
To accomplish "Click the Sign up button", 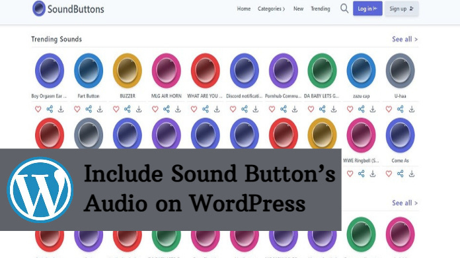I will pos(402,9).
